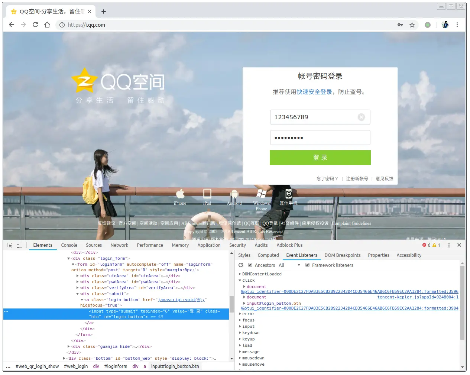Expand the DOMContentLoaded listener group
This screenshot has height=375, width=470.
coord(240,274)
